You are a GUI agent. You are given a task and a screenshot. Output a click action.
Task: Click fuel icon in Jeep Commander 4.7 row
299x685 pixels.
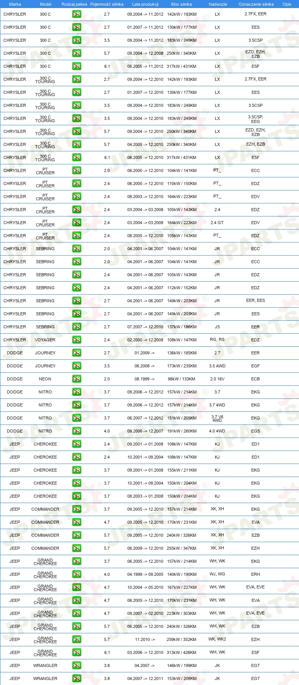point(76,522)
